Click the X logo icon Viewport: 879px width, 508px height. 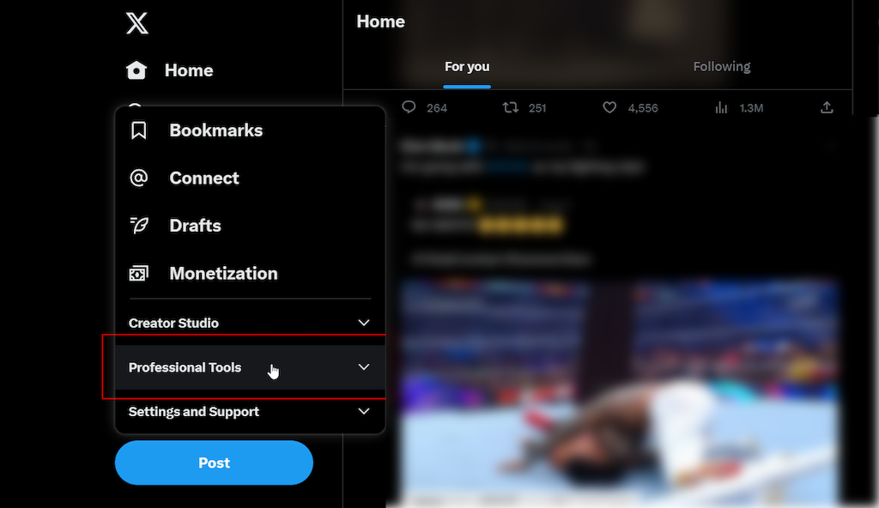(x=136, y=23)
